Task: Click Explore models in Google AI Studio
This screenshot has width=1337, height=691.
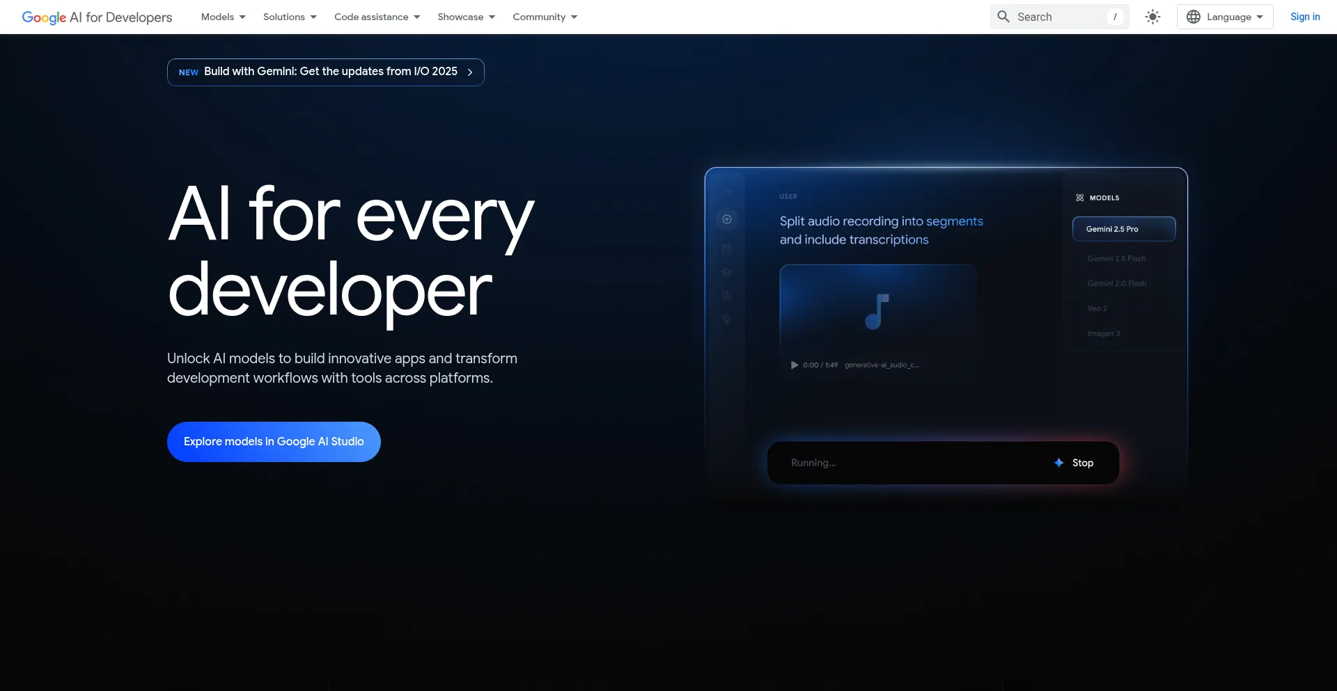Action: point(274,442)
